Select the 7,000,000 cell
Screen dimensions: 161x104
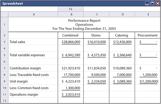[x=122, y=75]
